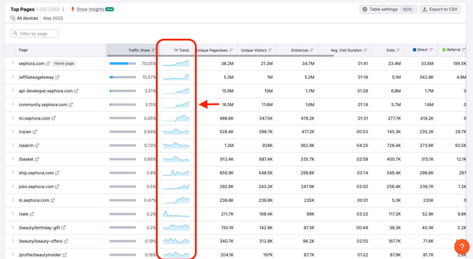Open external link icon for /sale
This screenshot has height=259, width=473.
(32, 214)
